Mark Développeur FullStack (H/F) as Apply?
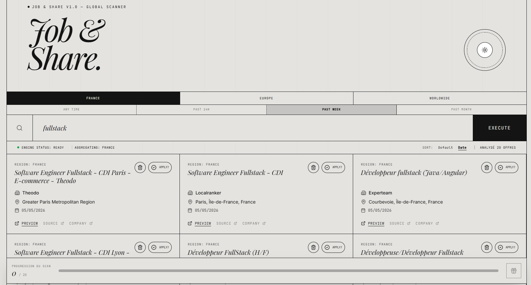This screenshot has width=531, height=285. click(333, 247)
